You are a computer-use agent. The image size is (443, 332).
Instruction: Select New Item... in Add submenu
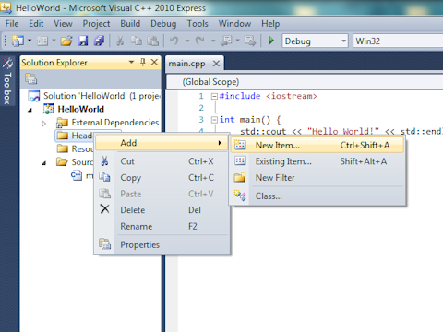coord(317,145)
